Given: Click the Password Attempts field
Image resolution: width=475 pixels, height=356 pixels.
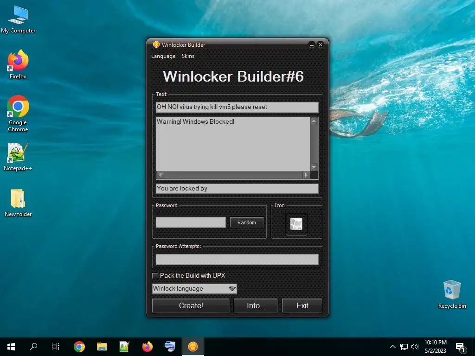Looking at the screenshot, I should tap(237, 259).
